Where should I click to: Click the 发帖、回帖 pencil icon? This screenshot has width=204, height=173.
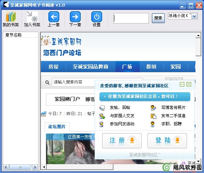[x=102, y=108]
